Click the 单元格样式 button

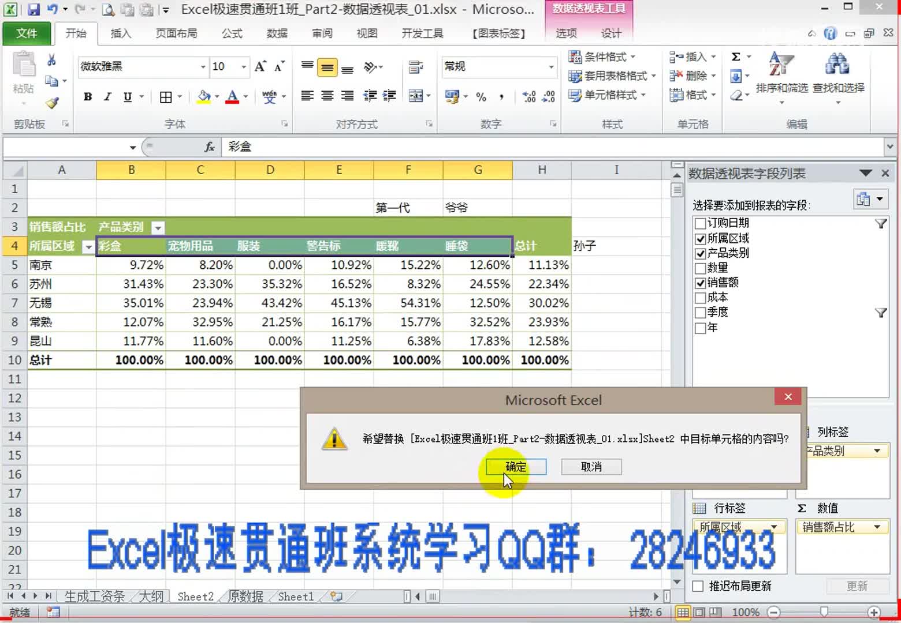click(607, 95)
